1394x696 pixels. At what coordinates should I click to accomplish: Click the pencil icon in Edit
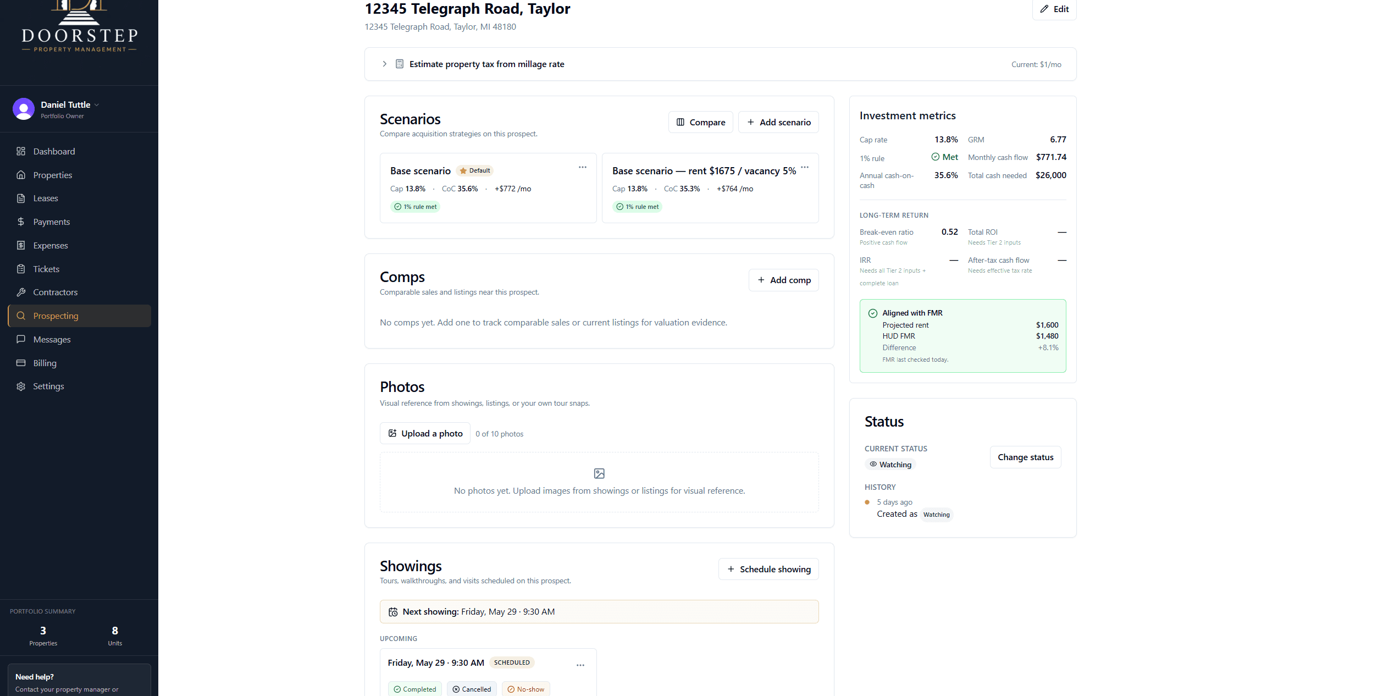[x=1044, y=9]
